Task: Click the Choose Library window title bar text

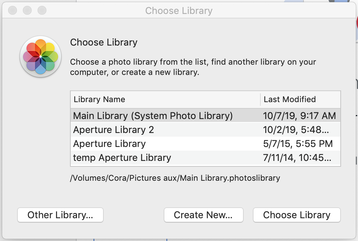Action: 179,11
